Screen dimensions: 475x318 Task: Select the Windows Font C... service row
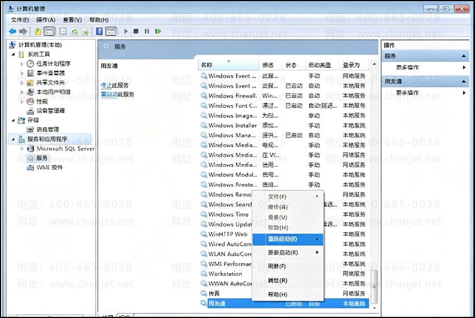(x=284, y=106)
